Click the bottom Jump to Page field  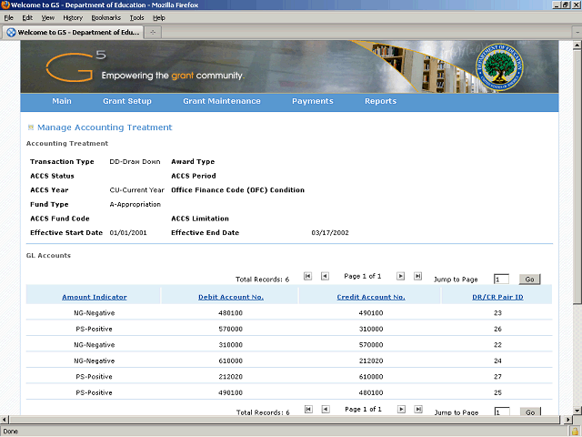tap(502, 412)
